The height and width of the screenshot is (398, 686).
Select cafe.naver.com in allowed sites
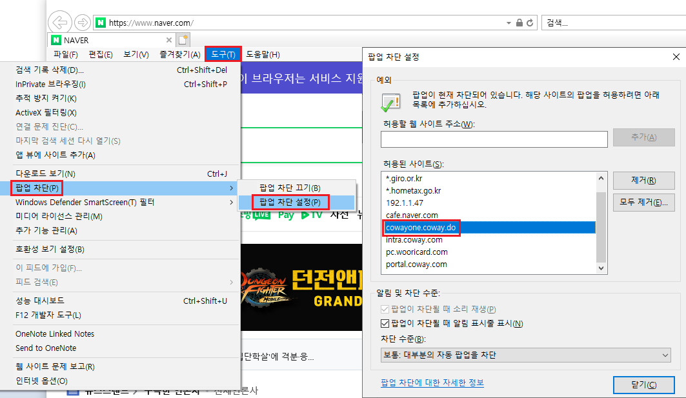[489, 215]
